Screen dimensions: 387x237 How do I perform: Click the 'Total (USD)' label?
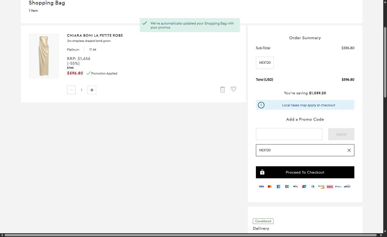point(264,80)
